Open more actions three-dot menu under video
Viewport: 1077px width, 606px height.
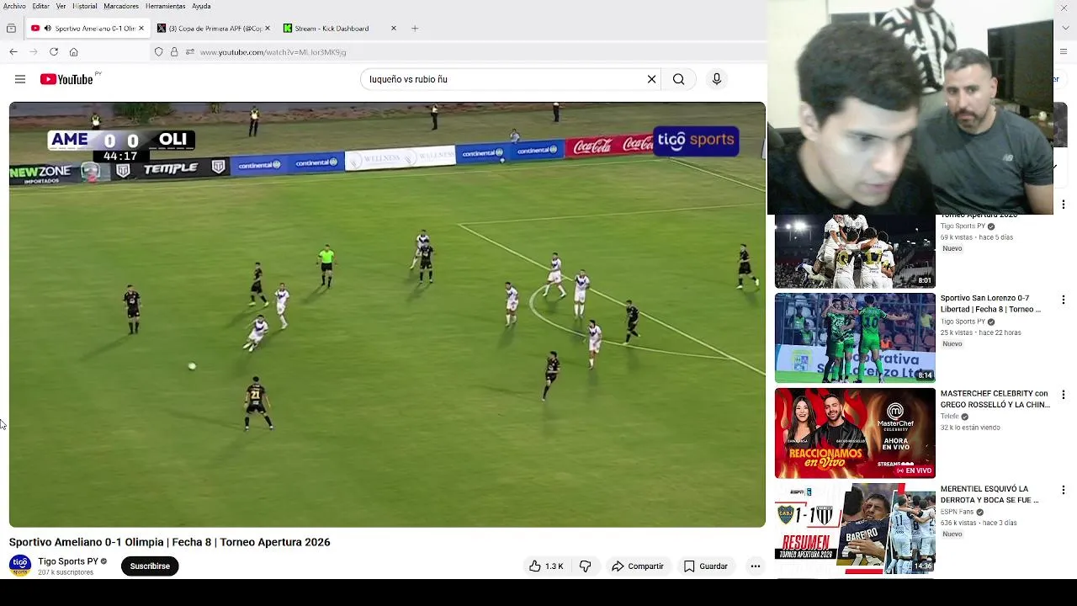[x=756, y=566]
